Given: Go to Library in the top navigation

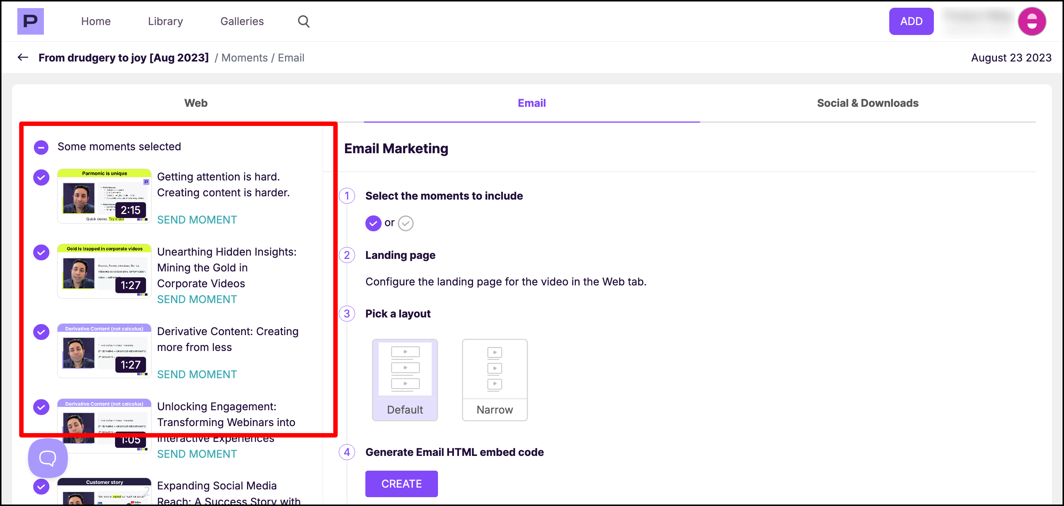Looking at the screenshot, I should coord(165,21).
